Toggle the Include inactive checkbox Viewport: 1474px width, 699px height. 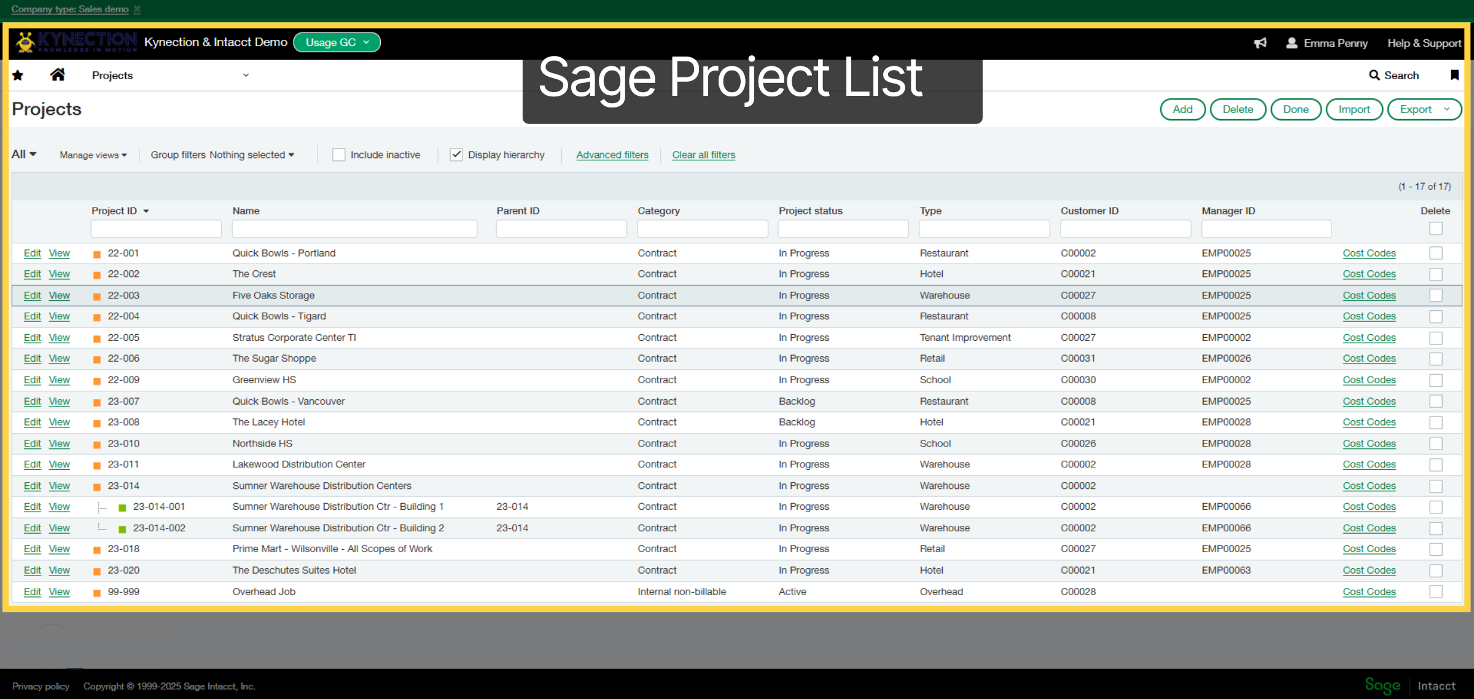338,155
